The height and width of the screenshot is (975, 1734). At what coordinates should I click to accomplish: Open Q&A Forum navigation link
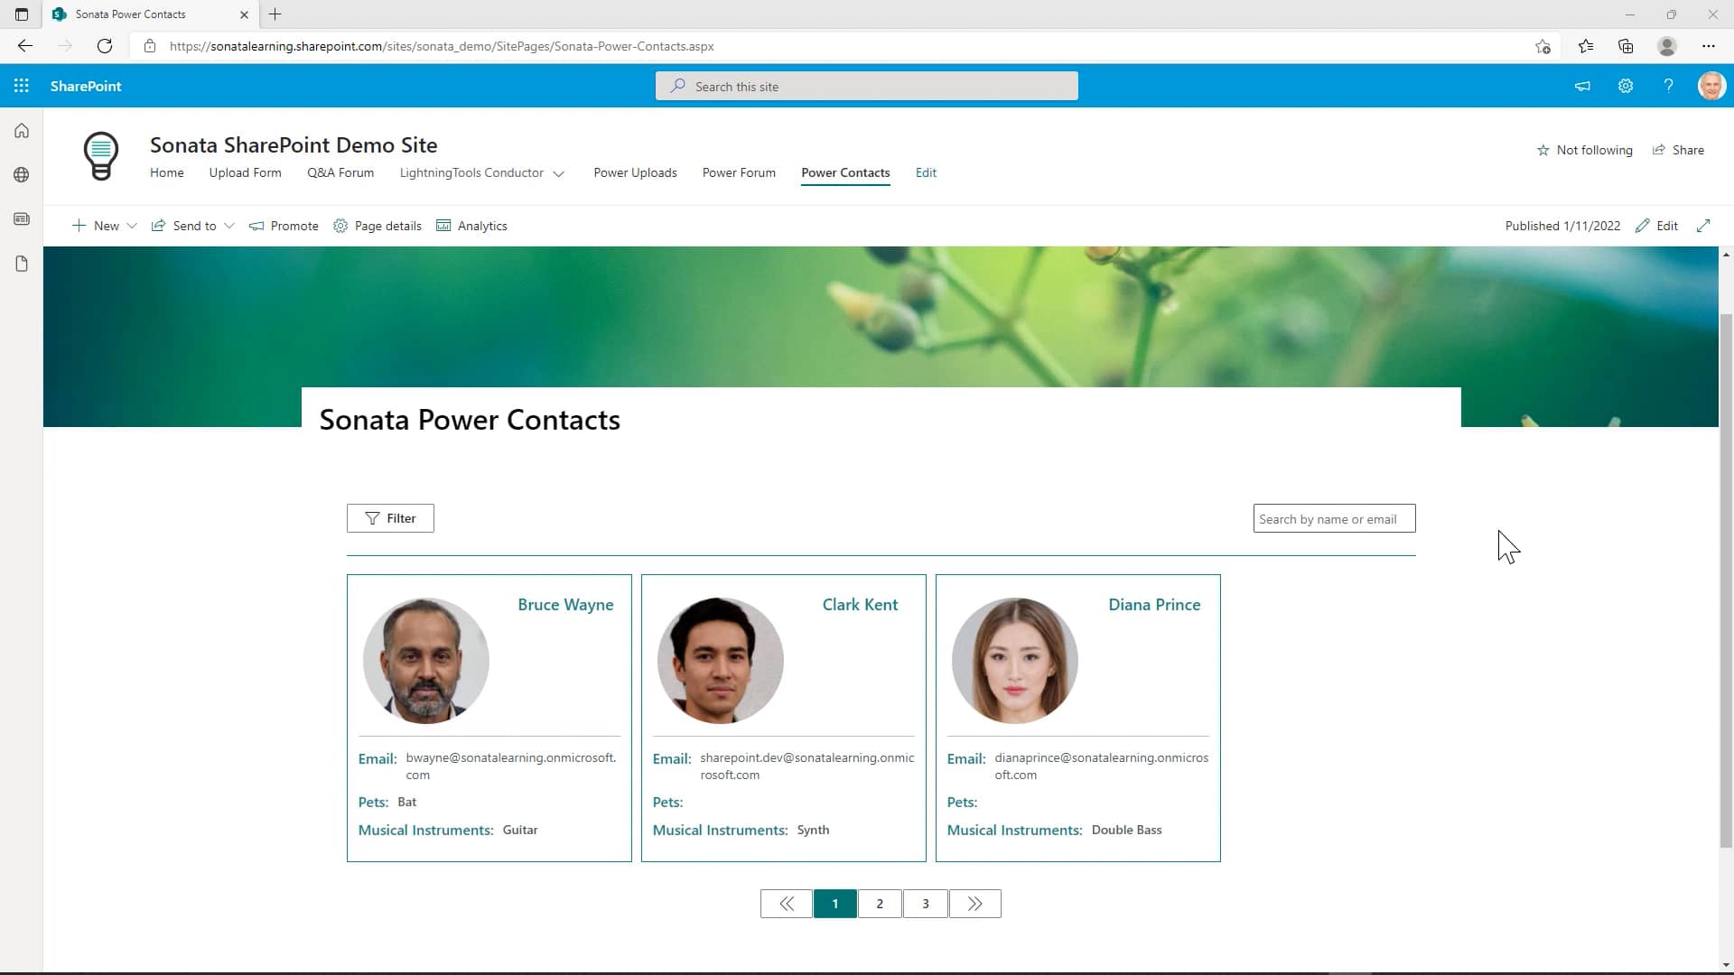(x=340, y=172)
